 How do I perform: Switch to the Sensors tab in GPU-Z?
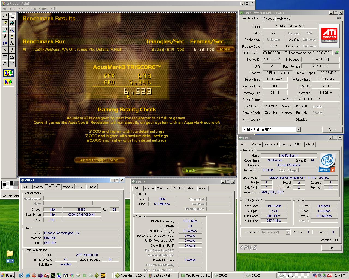coord(269,19)
